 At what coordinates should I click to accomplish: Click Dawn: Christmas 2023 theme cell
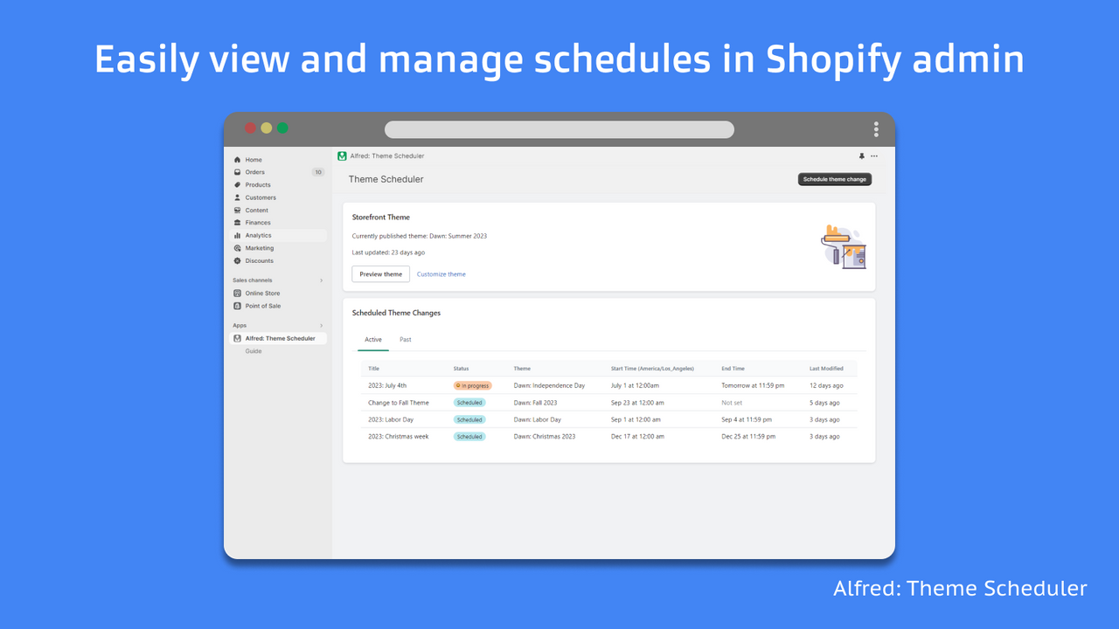[545, 437]
